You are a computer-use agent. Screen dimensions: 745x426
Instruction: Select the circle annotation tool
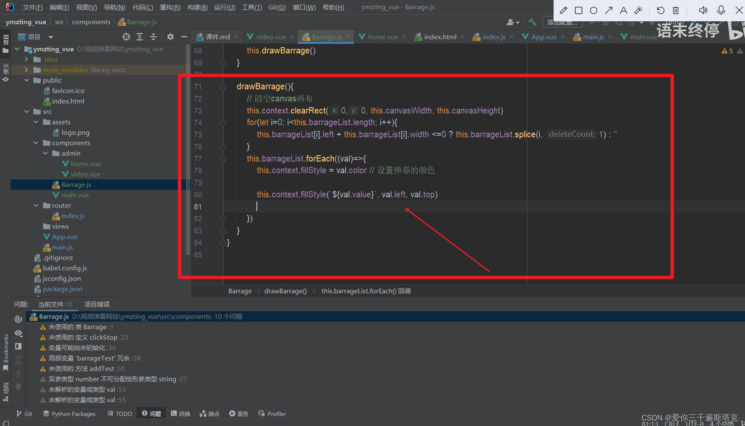coord(593,10)
